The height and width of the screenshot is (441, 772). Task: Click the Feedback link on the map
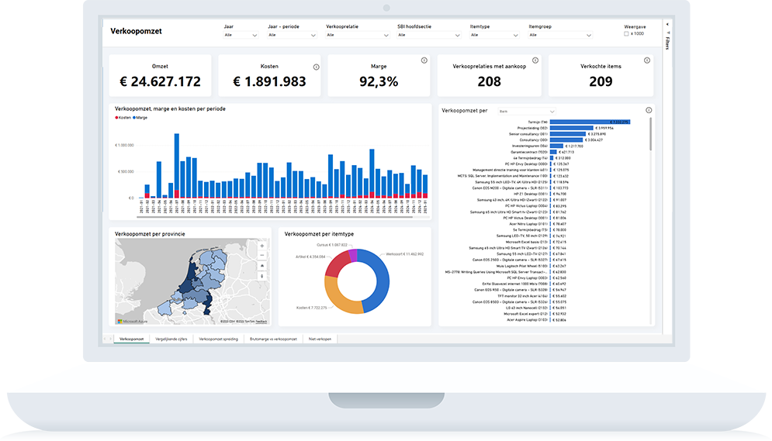click(x=261, y=321)
